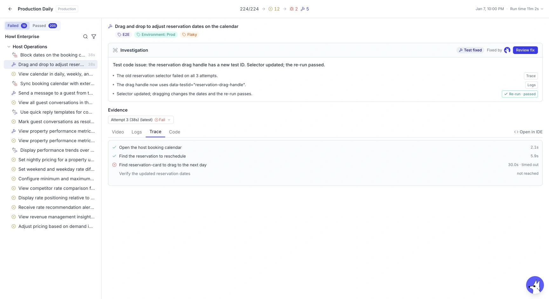The height and width of the screenshot is (299, 549).
Task: Select 'Display performance trends over ...' test
Action: point(51,150)
